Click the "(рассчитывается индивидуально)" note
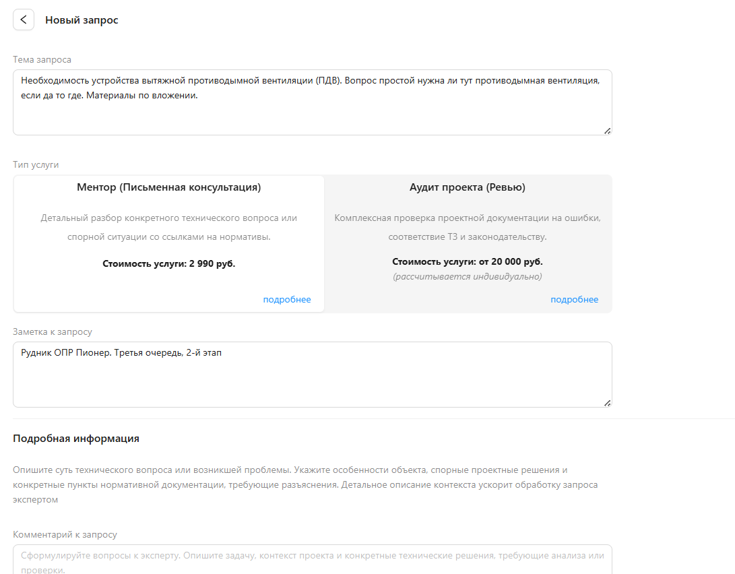This screenshot has width=735, height=574. point(468,276)
